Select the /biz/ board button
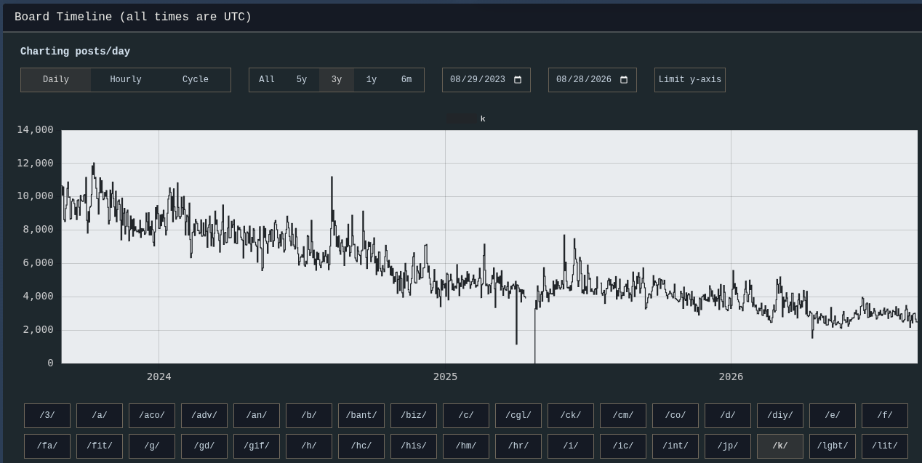Image resolution: width=922 pixels, height=463 pixels. 414,416
